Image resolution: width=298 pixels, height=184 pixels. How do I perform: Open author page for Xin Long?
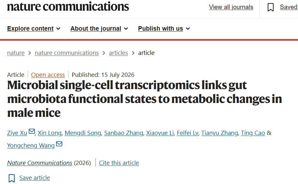click(49, 133)
